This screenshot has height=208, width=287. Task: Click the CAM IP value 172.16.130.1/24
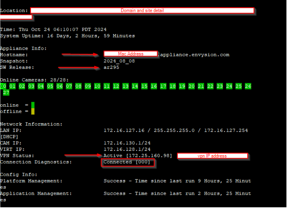(127, 143)
